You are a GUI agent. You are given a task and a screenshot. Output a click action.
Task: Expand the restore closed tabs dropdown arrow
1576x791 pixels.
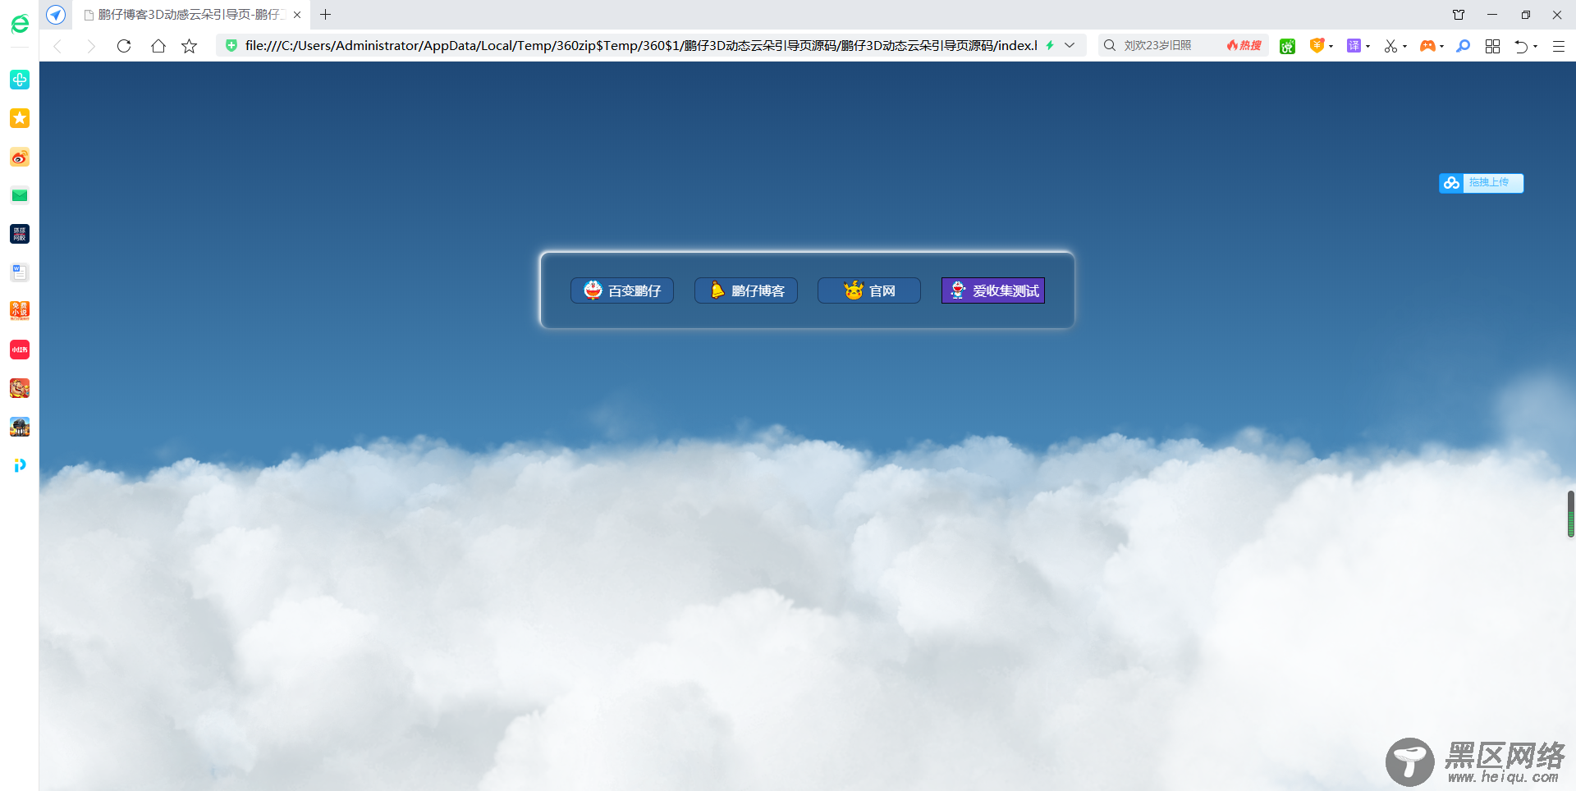pyautogui.click(x=1535, y=46)
